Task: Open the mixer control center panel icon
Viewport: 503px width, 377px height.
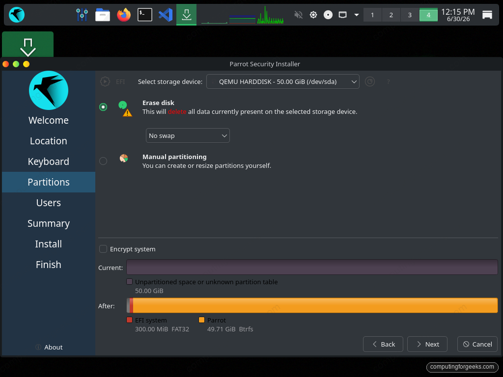Action: pos(82,15)
